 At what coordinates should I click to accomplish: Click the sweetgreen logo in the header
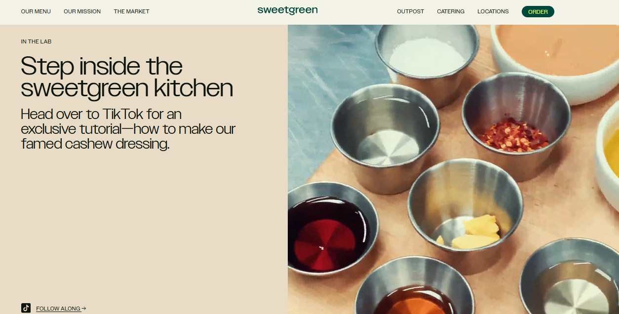[x=287, y=10]
